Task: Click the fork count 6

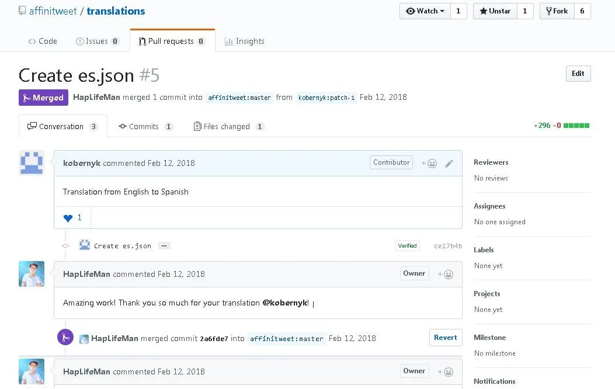Action: pos(582,11)
